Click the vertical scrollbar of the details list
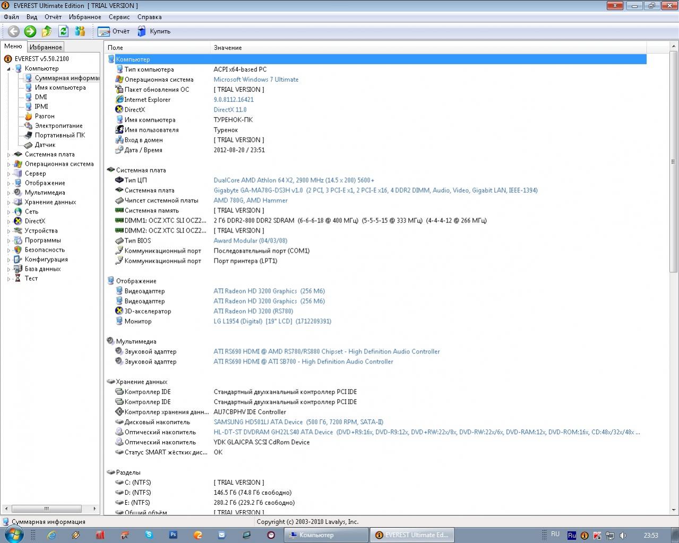679x543 pixels. pyautogui.click(x=673, y=161)
